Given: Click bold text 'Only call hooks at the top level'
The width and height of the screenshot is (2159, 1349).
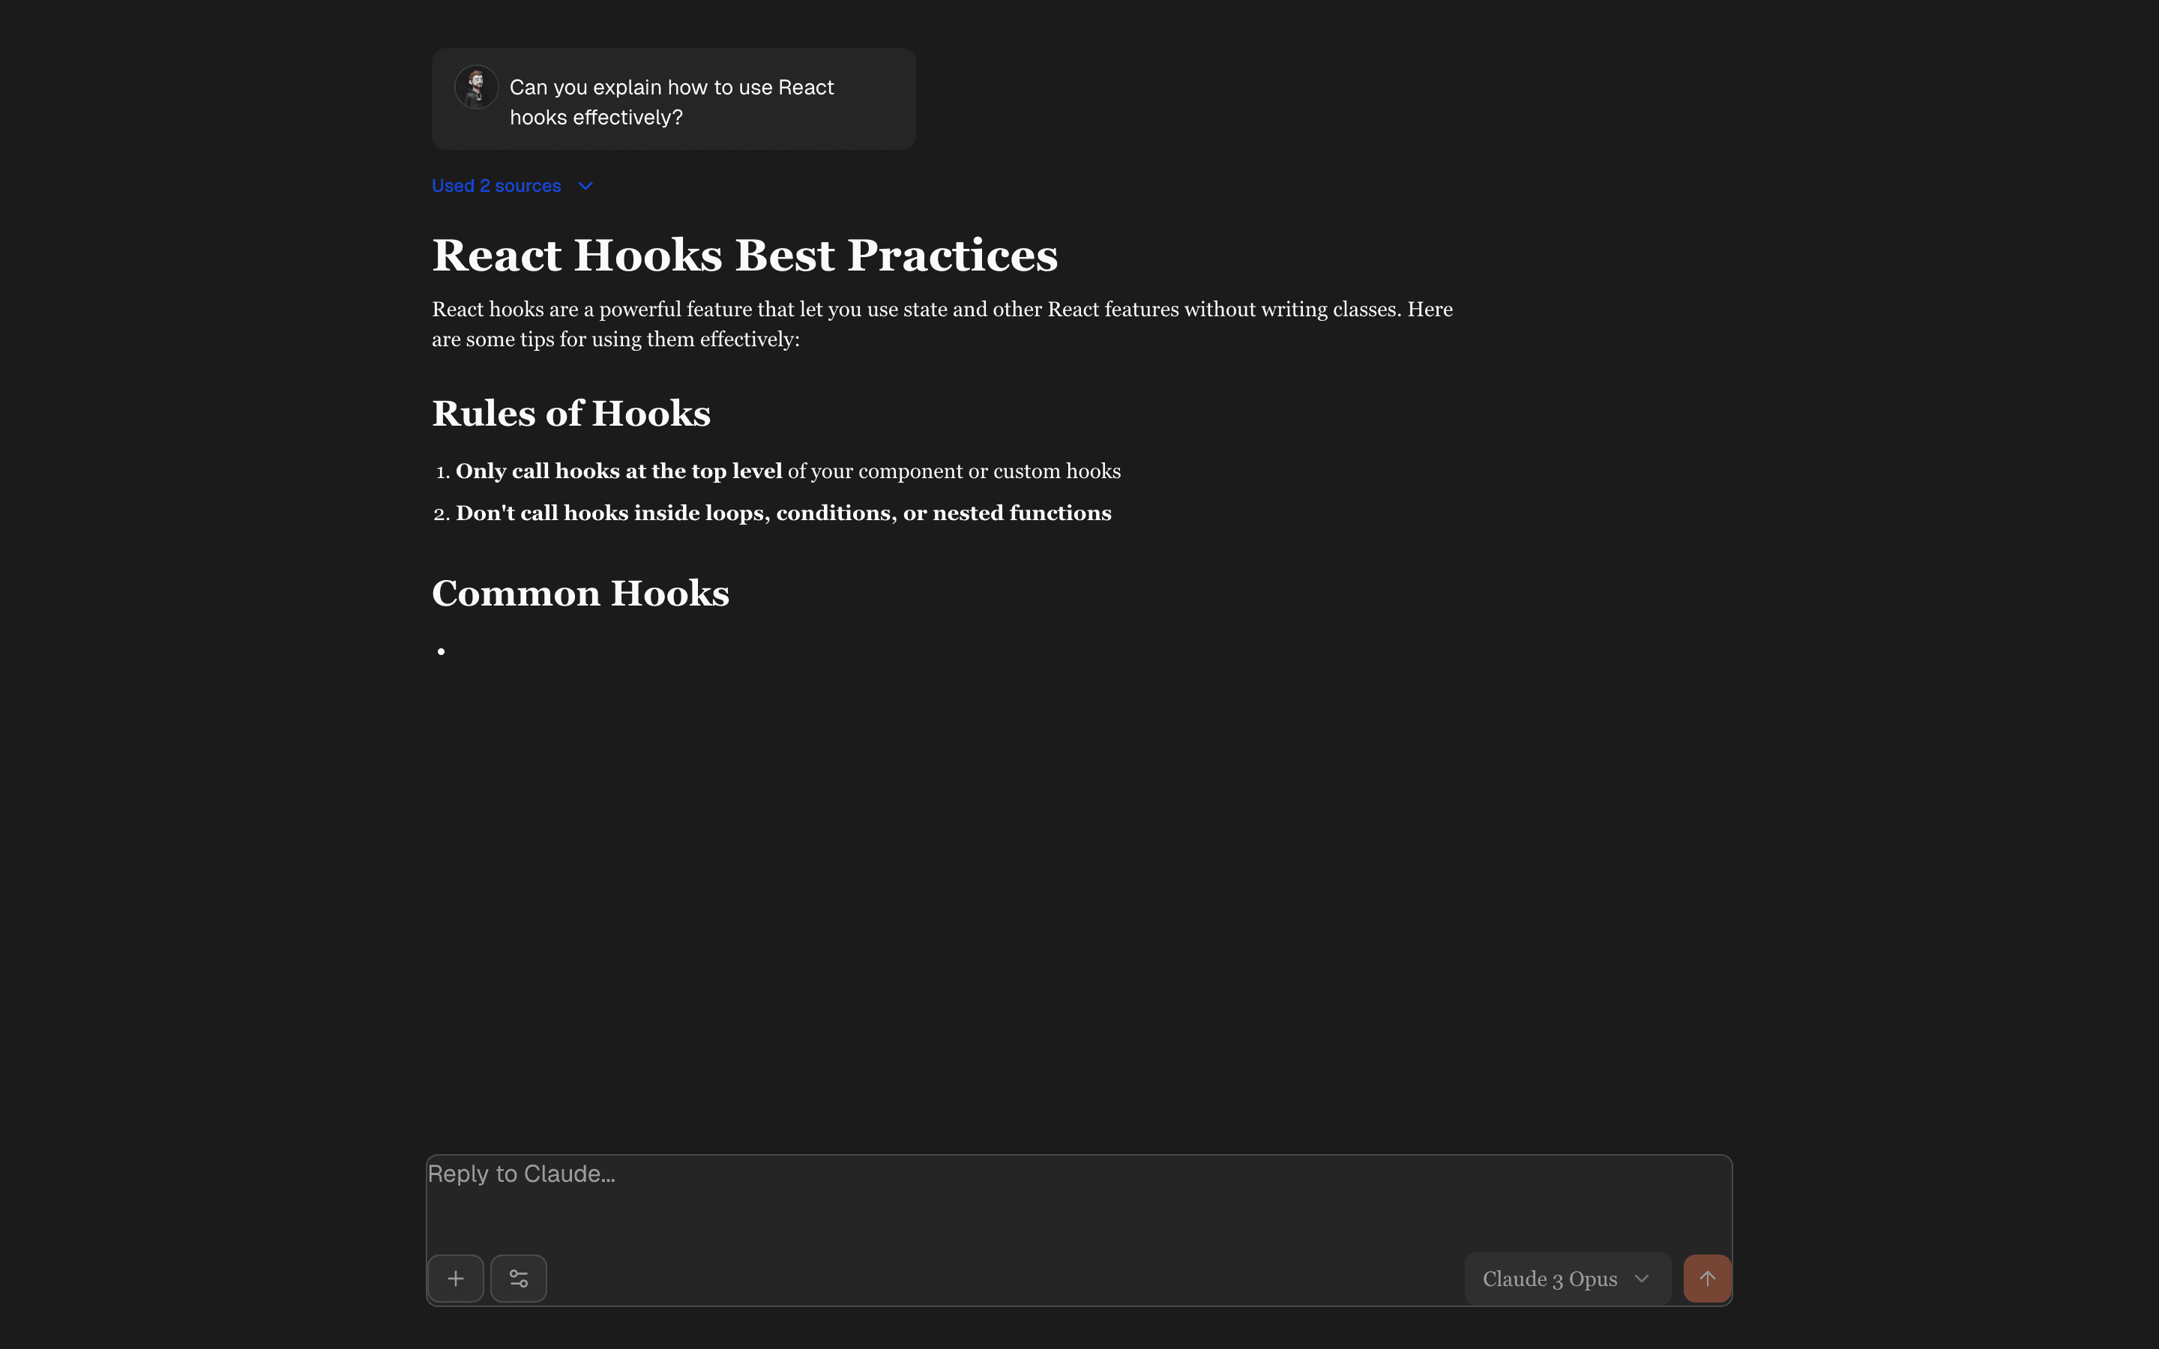Looking at the screenshot, I should point(618,471).
